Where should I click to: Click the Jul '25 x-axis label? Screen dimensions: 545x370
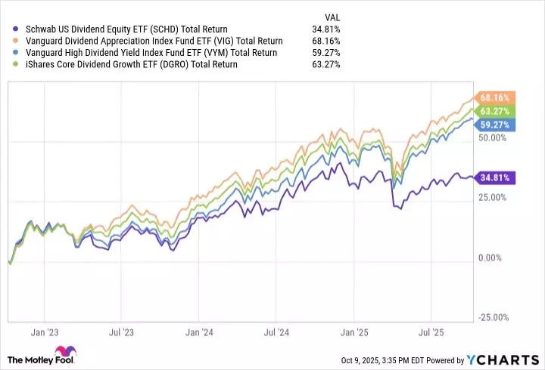[x=431, y=331]
